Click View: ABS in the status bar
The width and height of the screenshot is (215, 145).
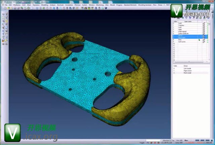[x=179, y=141]
